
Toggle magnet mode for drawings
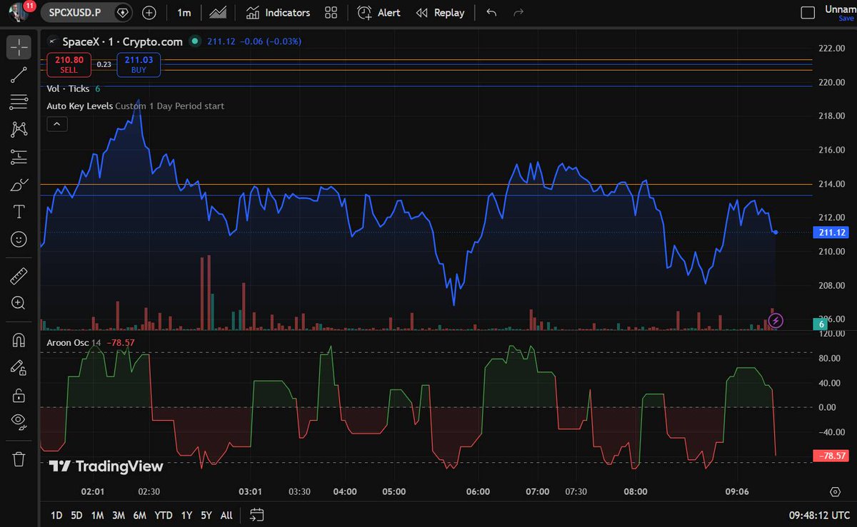(x=19, y=340)
